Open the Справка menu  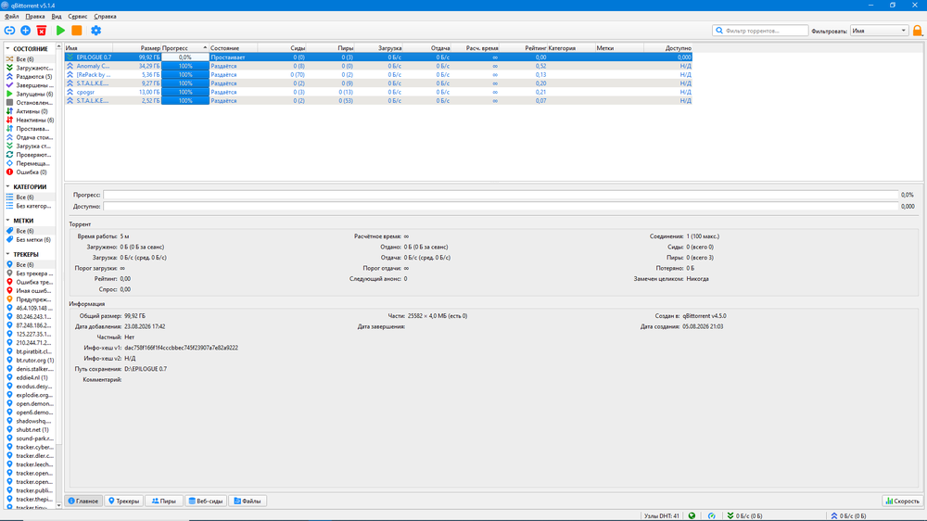(x=106, y=17)
